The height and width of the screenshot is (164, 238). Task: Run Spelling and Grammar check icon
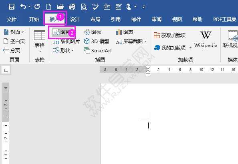(x=95, y=7)
